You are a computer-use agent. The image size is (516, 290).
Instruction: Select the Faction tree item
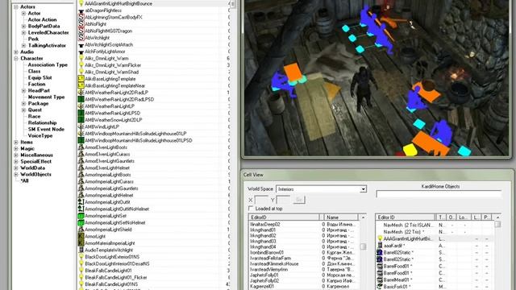coord(36,84)
